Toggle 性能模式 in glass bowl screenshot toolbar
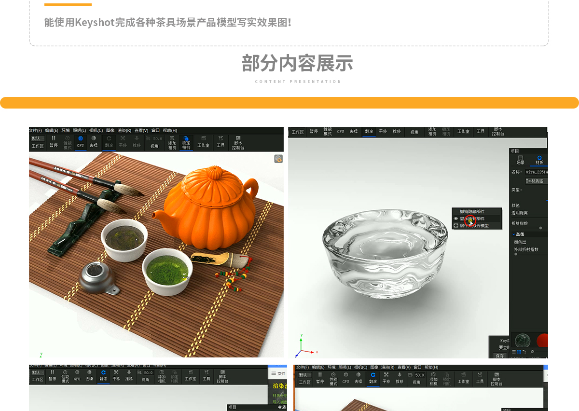This screenshot has width=579, height=411. (328, 131)
